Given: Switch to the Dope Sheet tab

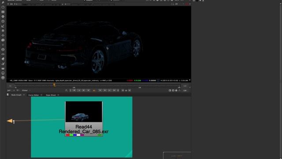Looking at the screenshot, I should click(51, 95).
